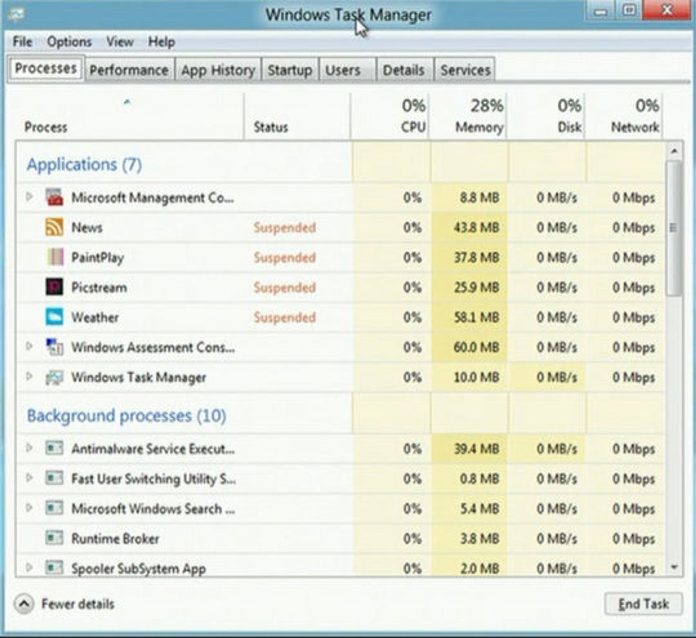This screenshot has width=696, height=638.
Task: Click the Runtime Broker process icon
Action: (55, 538)
